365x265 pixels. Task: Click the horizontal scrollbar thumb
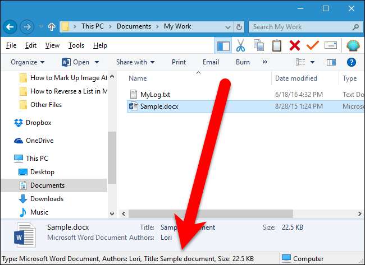coord(211,213)
